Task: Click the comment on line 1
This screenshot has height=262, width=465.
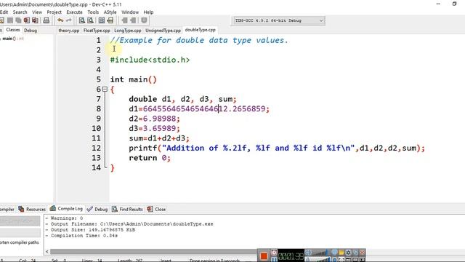Action: [x=199, y=41]
